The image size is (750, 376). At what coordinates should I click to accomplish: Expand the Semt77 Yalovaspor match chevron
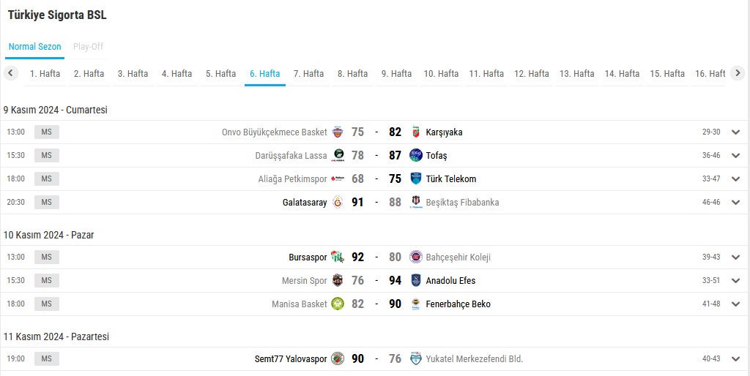click(x=735, y=358)
